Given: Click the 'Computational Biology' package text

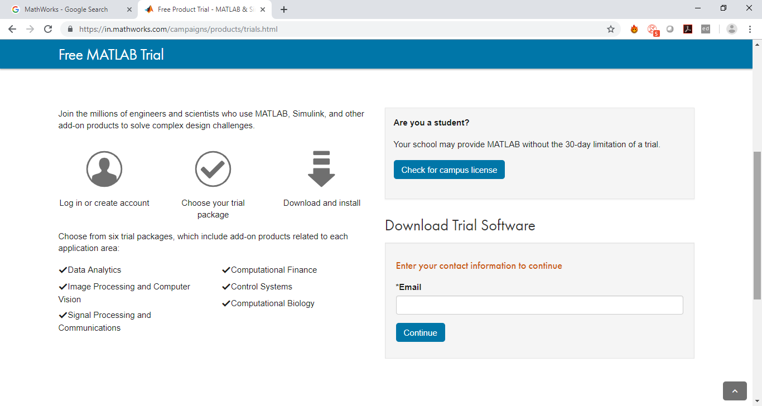Looking at the screenshot, I should (x=273, y=303).
